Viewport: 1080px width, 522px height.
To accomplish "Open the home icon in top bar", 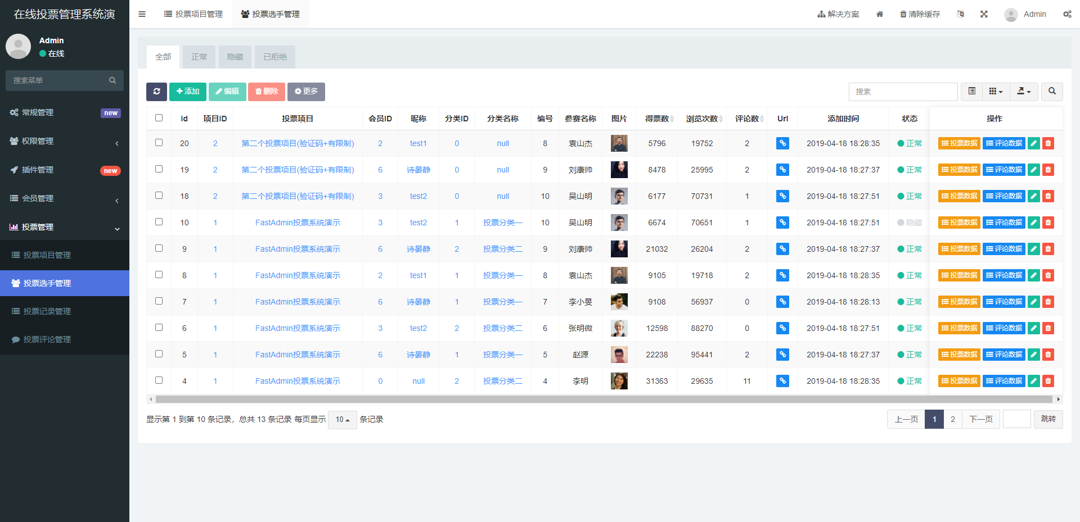I will [880, 14].
